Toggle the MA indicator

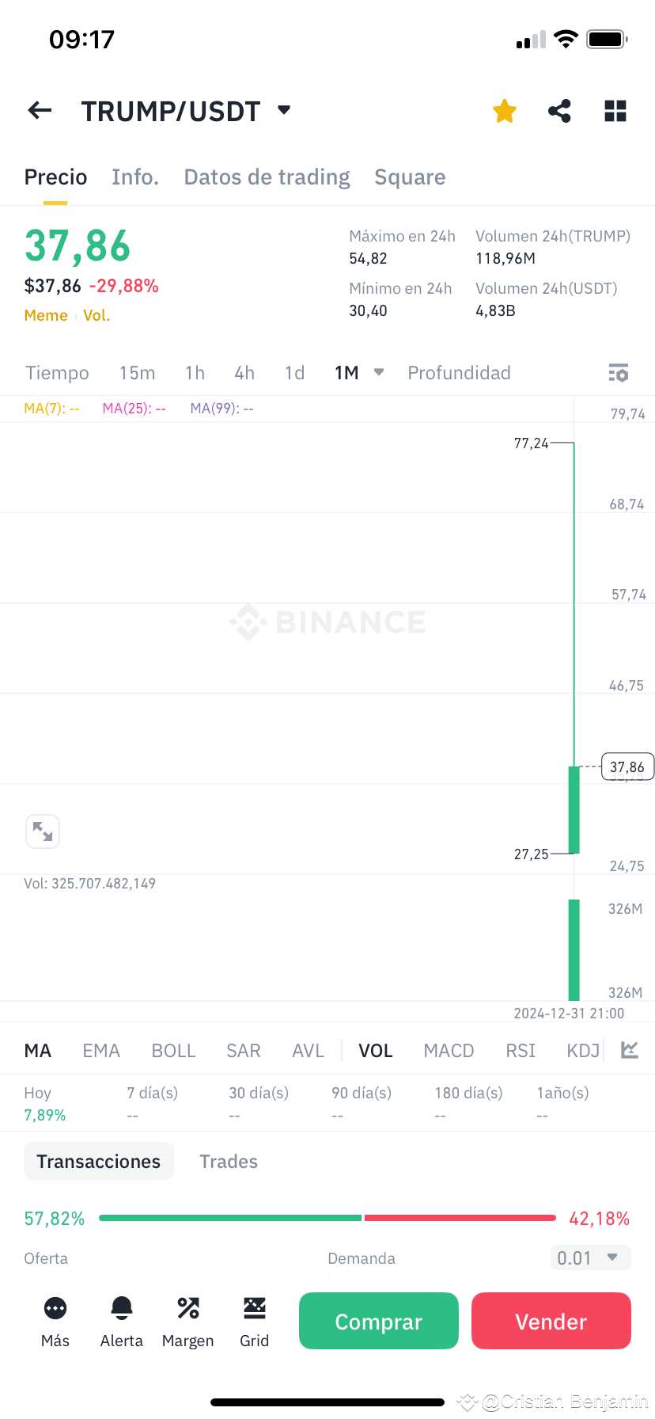pyautogui.click(x=37, y=1051)
